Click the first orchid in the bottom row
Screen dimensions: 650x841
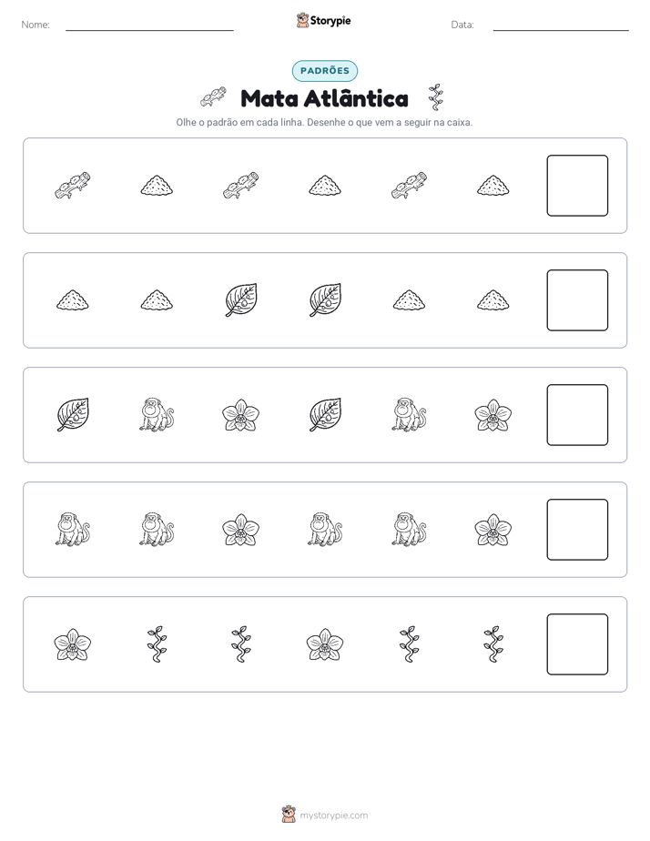73,644
